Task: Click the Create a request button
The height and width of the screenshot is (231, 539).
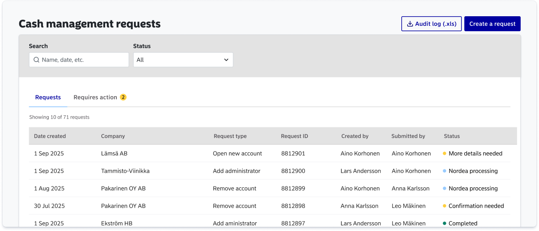Action: [x=492, y=24]
